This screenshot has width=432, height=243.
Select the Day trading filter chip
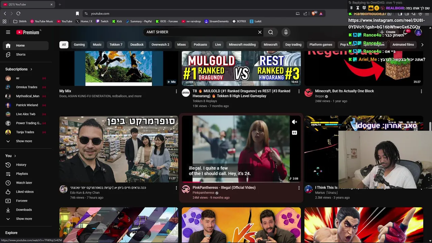293,45
